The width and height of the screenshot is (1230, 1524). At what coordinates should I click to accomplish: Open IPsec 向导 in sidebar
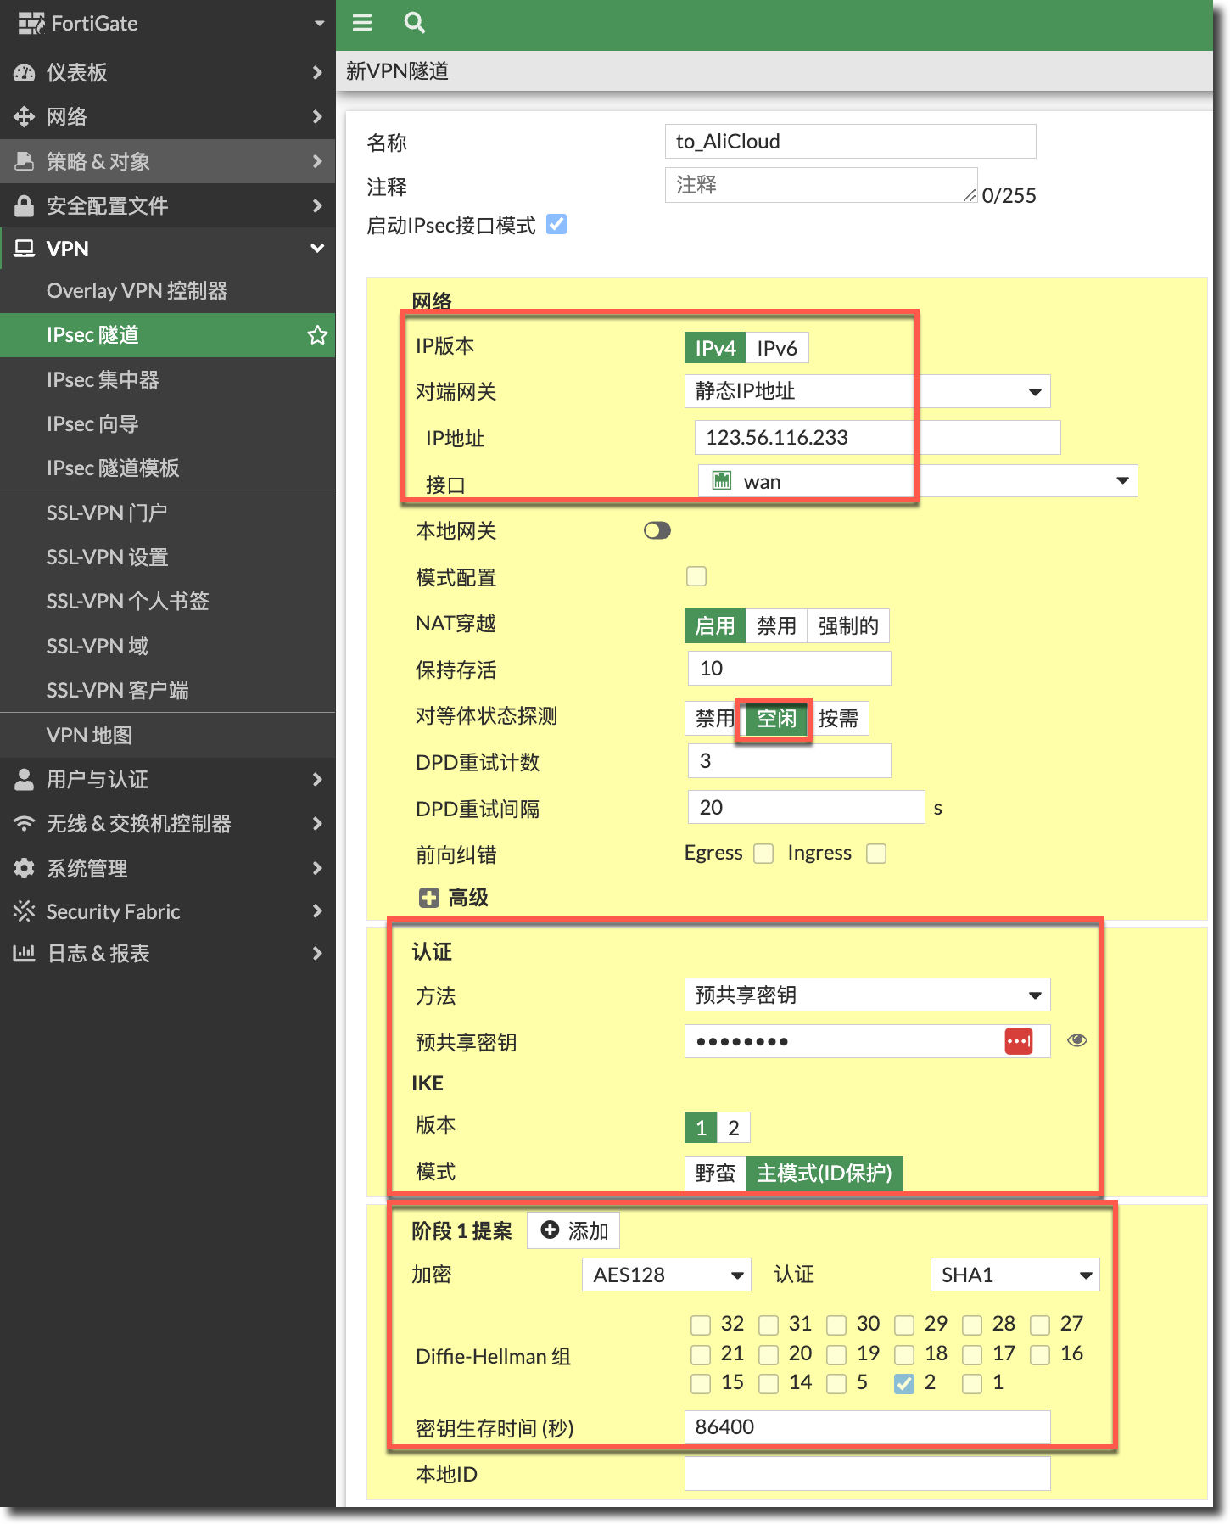click(x=92, y=423)
